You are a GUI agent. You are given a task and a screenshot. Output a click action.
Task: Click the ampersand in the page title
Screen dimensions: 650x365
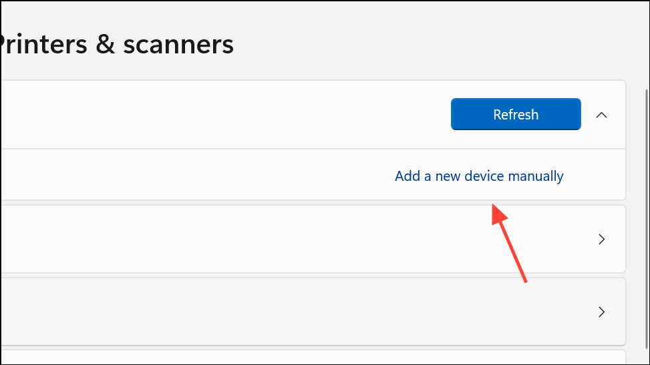click(105, 44)
